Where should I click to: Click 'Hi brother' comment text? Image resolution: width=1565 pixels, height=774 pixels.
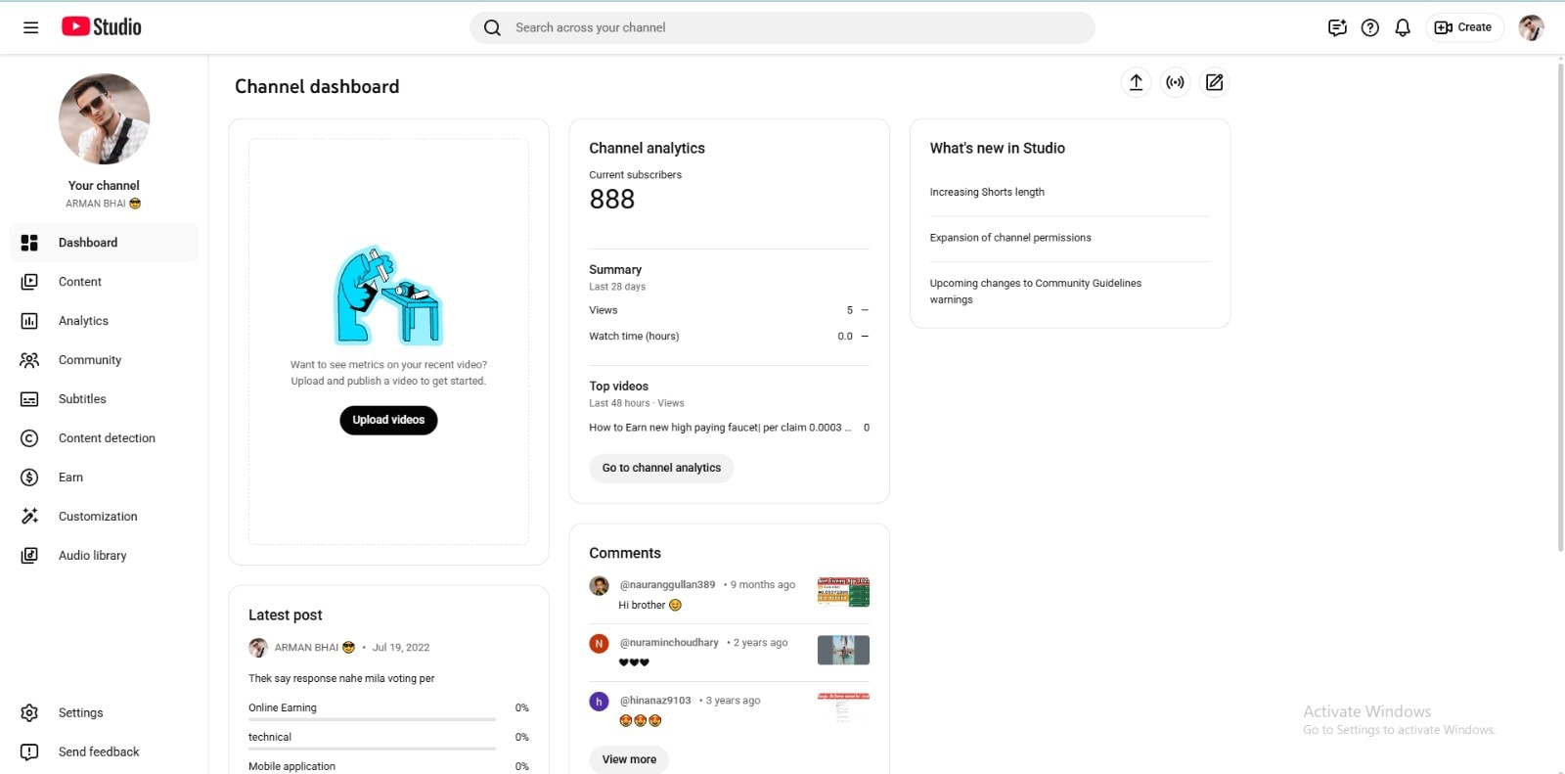(642, 606)
